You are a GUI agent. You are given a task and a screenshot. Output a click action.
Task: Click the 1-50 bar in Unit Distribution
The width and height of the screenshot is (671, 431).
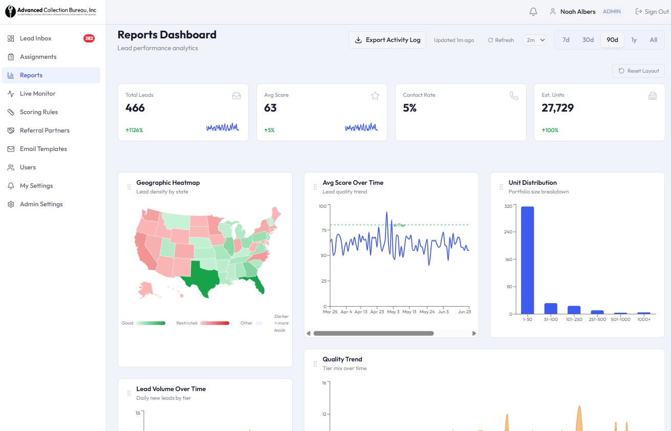(x=528, y=260)
